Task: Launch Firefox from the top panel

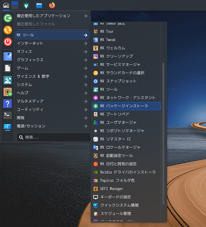Action: (x=52, y=5)
